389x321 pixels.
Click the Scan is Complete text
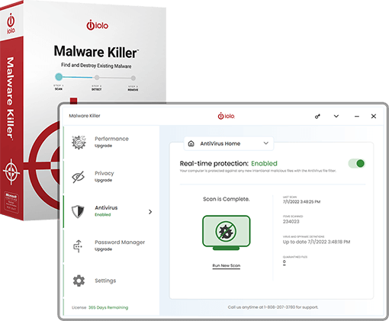[x=227, y=199]
